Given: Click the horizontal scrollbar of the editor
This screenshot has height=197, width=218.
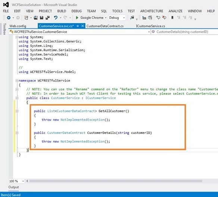Looking at the screenshot, I should [x=116, y=181].
